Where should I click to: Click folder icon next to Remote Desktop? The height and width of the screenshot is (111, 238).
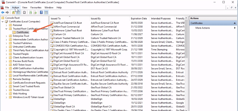(x=10, y=79)
